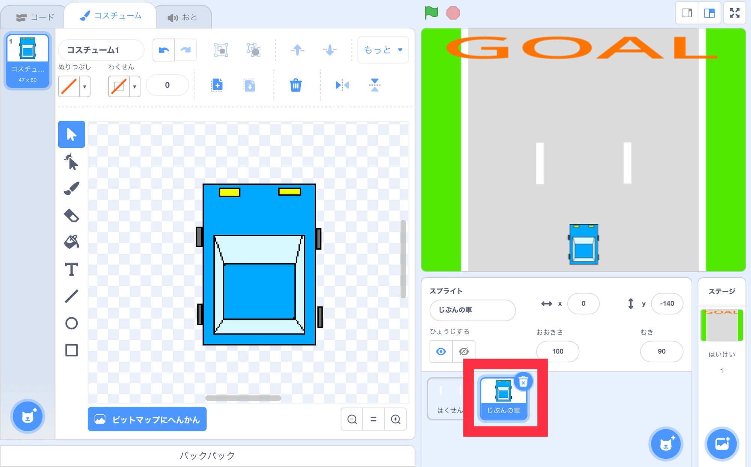Select the Circle tool
This screenshot has width=751, height=467.
[x=71, y=323]
